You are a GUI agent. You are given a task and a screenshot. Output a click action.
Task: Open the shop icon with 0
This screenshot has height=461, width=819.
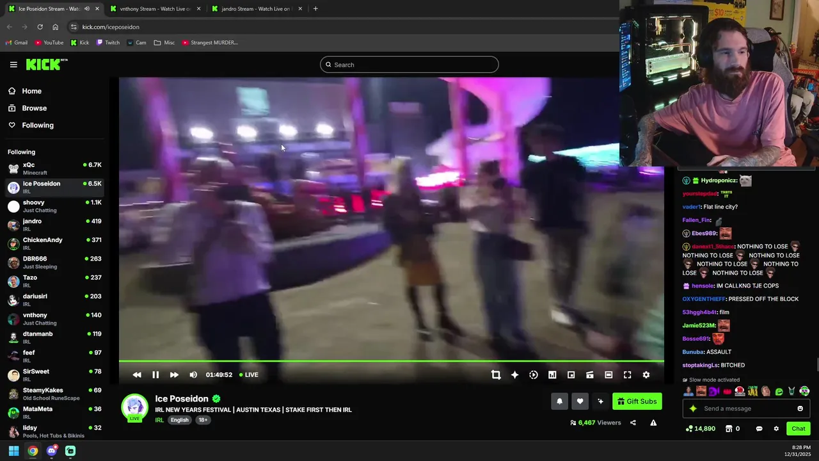(x=733, y=428)
